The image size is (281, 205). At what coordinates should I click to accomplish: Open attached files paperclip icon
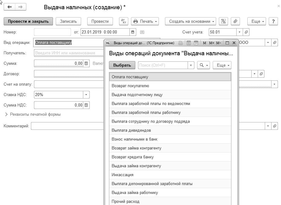(235, 21)
